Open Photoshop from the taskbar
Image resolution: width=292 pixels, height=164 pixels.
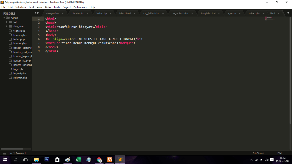[x=47, y=160]
